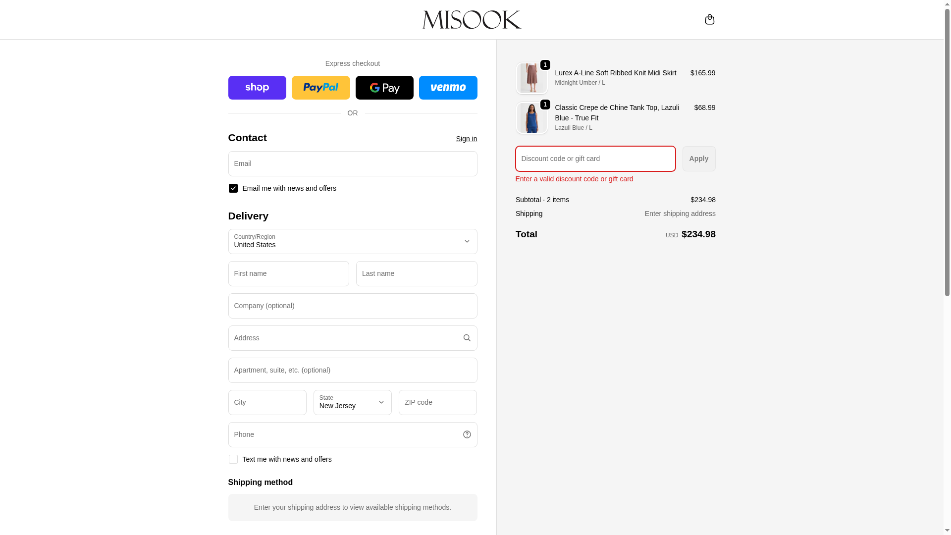Open the State dropdown showing New Jersey
This screenshot has width=951, height=535.
click(x=352, y=402)
